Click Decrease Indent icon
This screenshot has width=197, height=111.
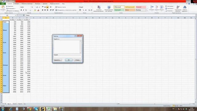[x=50, y=10]
